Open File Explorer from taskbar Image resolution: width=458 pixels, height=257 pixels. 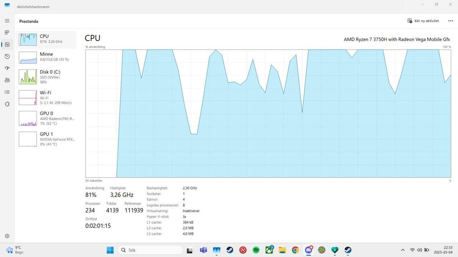282,250
